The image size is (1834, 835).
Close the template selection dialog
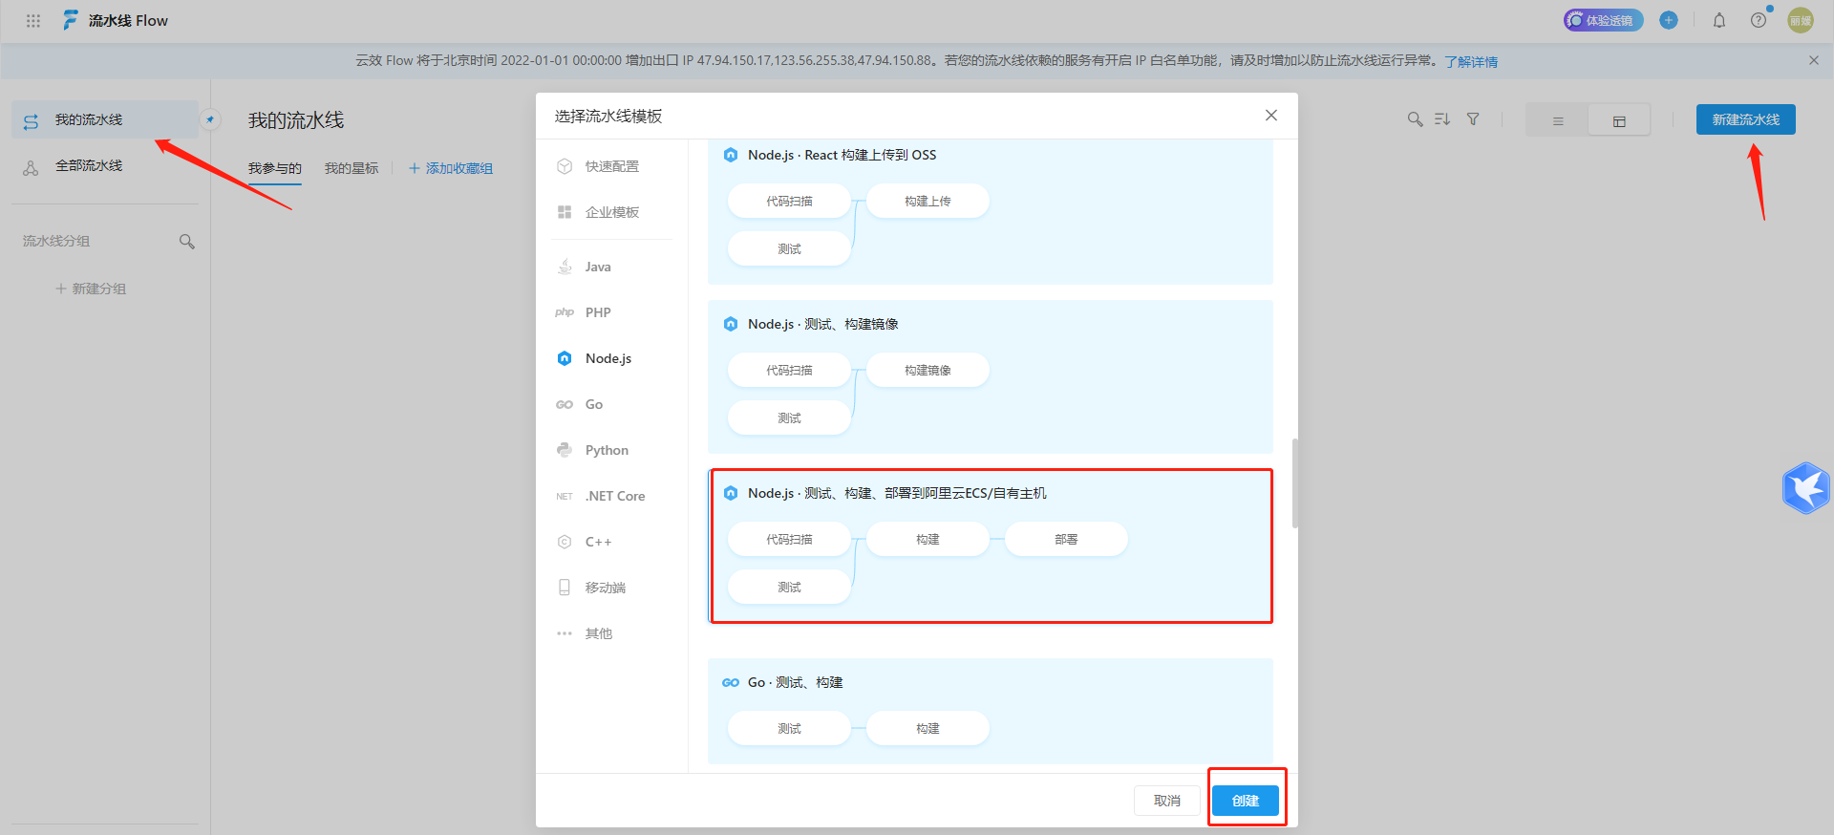[x=1271, y=116]
